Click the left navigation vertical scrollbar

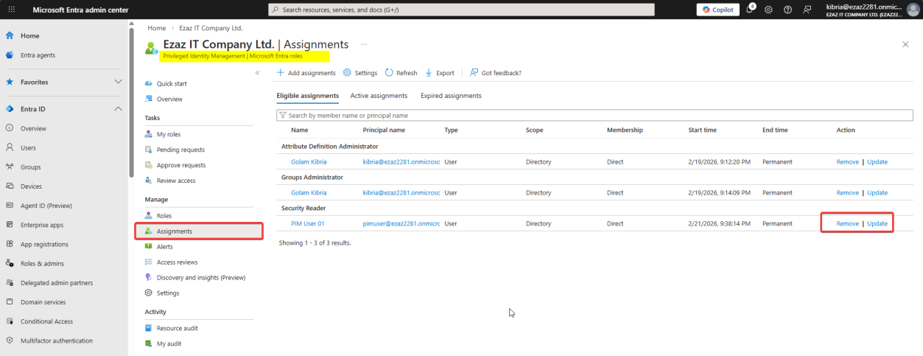click(132, 103)
